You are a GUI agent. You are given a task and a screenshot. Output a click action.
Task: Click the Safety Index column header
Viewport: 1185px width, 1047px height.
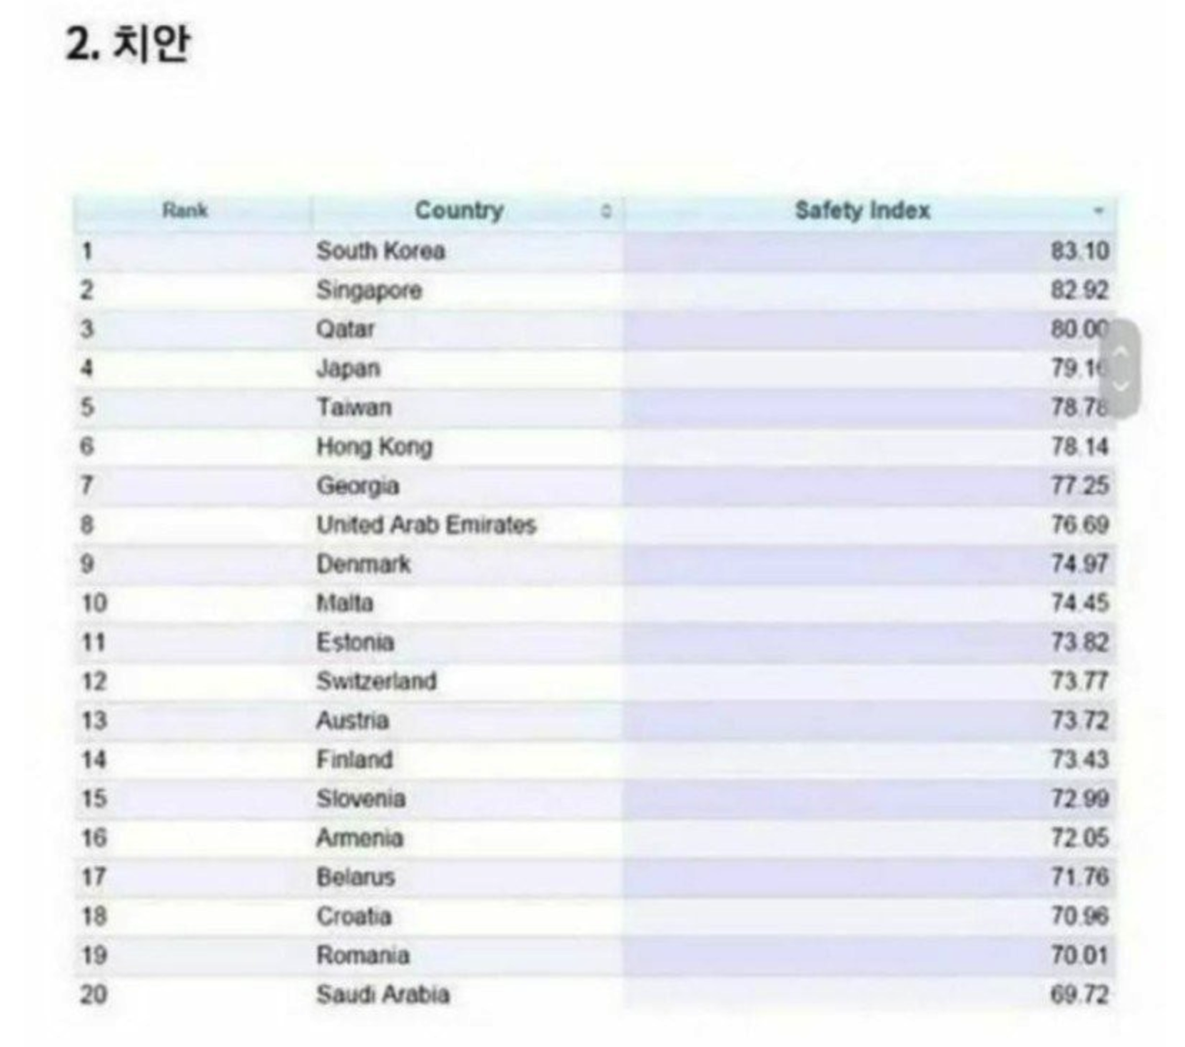862,211
